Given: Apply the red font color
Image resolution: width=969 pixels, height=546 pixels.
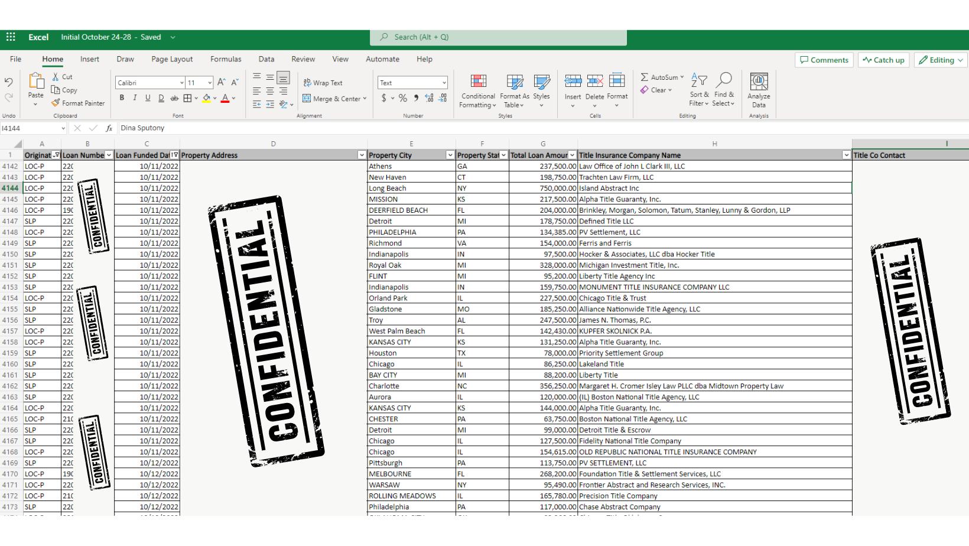Looking at the screenshot, I should click(x=225, y=98).
